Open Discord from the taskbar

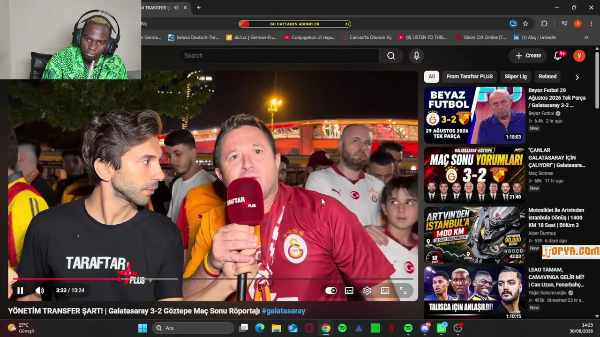click(425, 328)
